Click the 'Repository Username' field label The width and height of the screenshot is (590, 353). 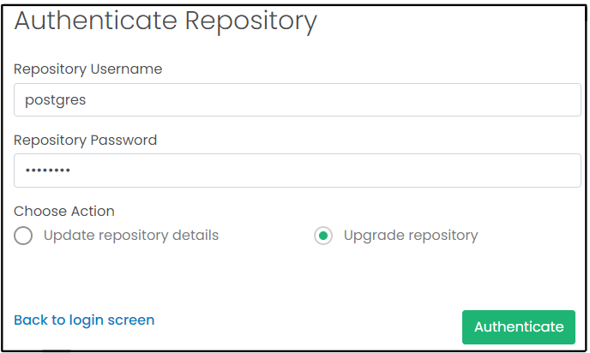point(88,69)
